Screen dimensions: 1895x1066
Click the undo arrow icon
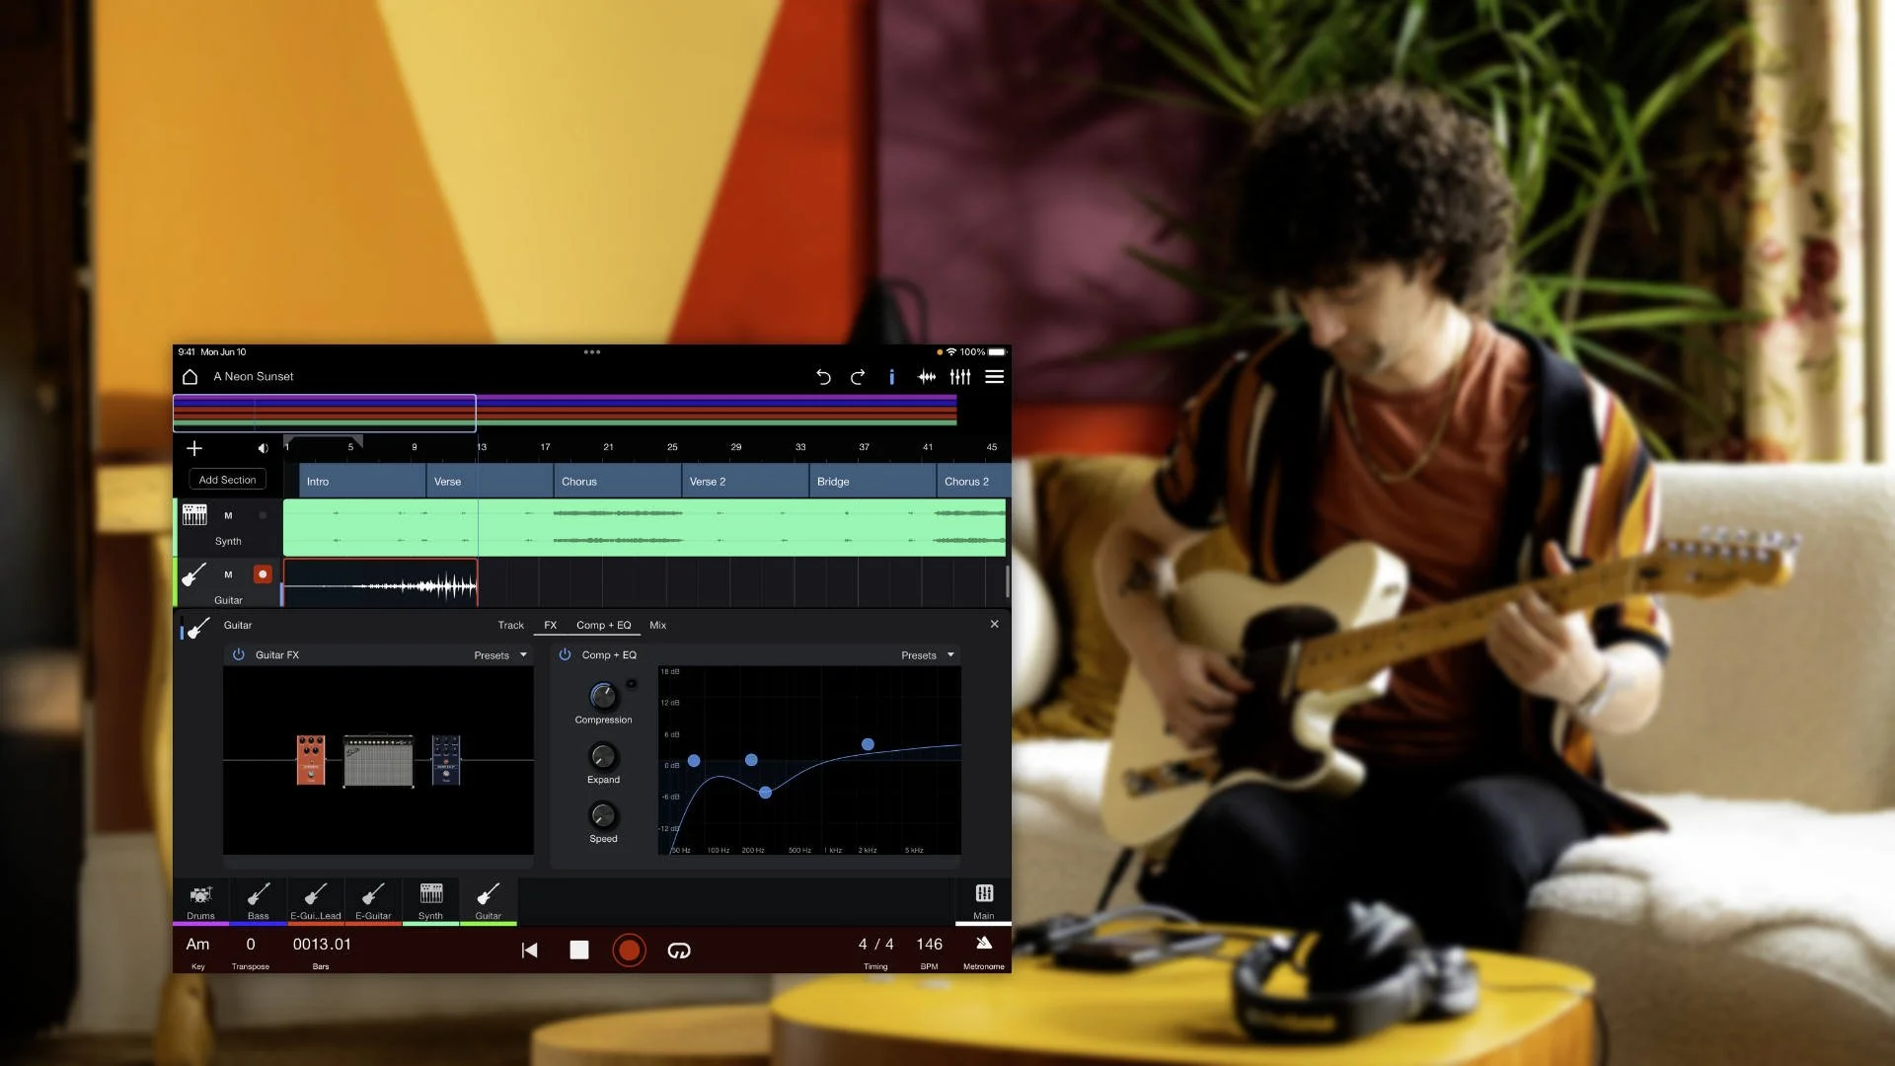coord(823,377)
